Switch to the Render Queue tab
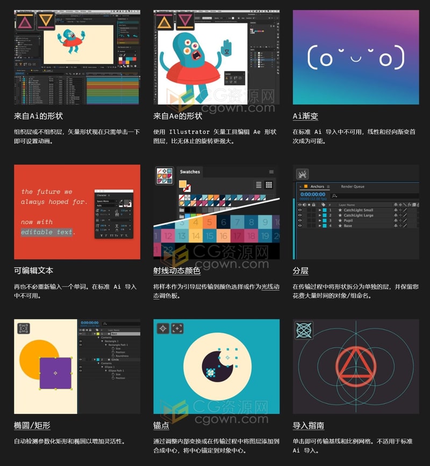Image resolution: width=430 pixels, height=466 pixels. (353, 187)
